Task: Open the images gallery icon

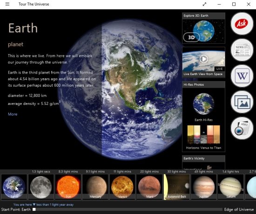Action: [x=242, y=102]
